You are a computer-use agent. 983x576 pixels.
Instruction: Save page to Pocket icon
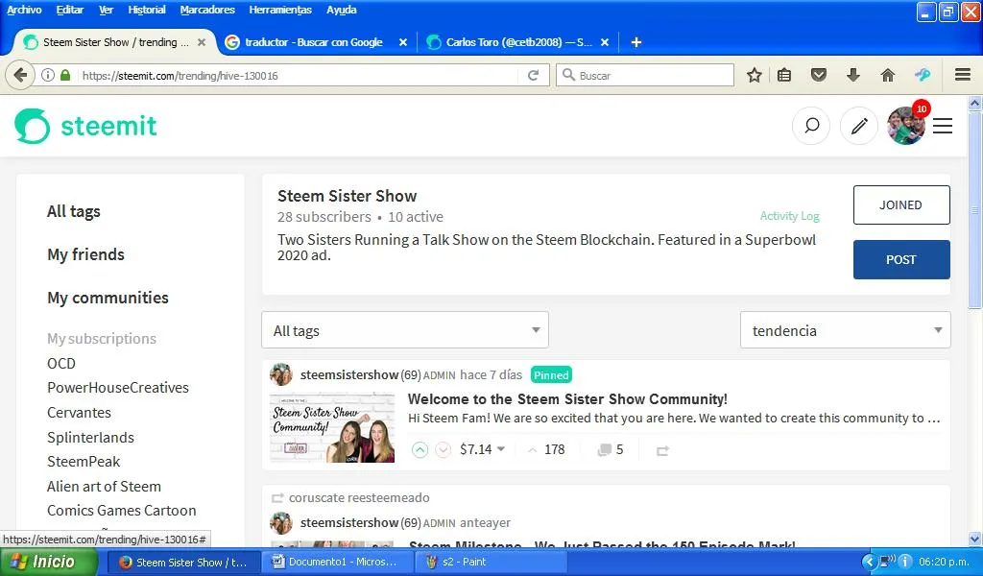pos(819,75)
